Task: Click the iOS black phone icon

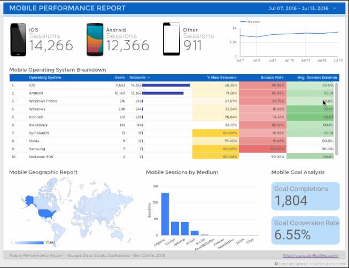Action: click(18, 40)
